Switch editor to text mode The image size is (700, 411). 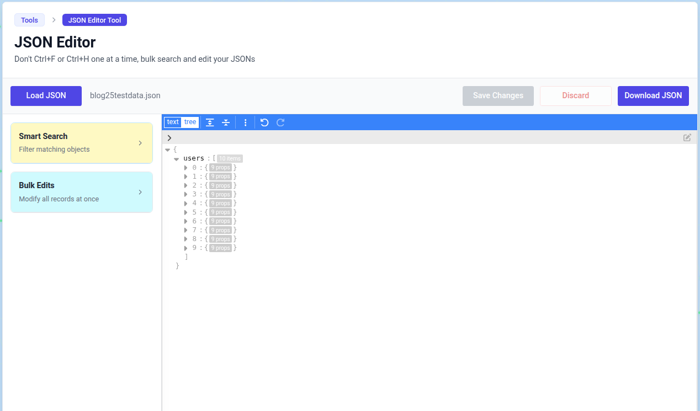[172, 122]
